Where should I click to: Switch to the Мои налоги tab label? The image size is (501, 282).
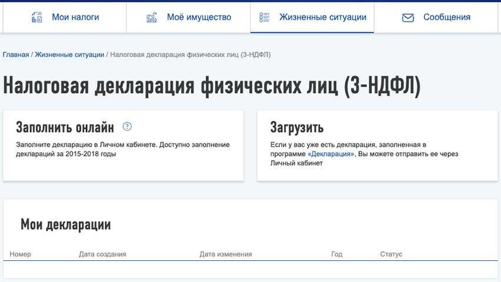click(x=75, y=18)
